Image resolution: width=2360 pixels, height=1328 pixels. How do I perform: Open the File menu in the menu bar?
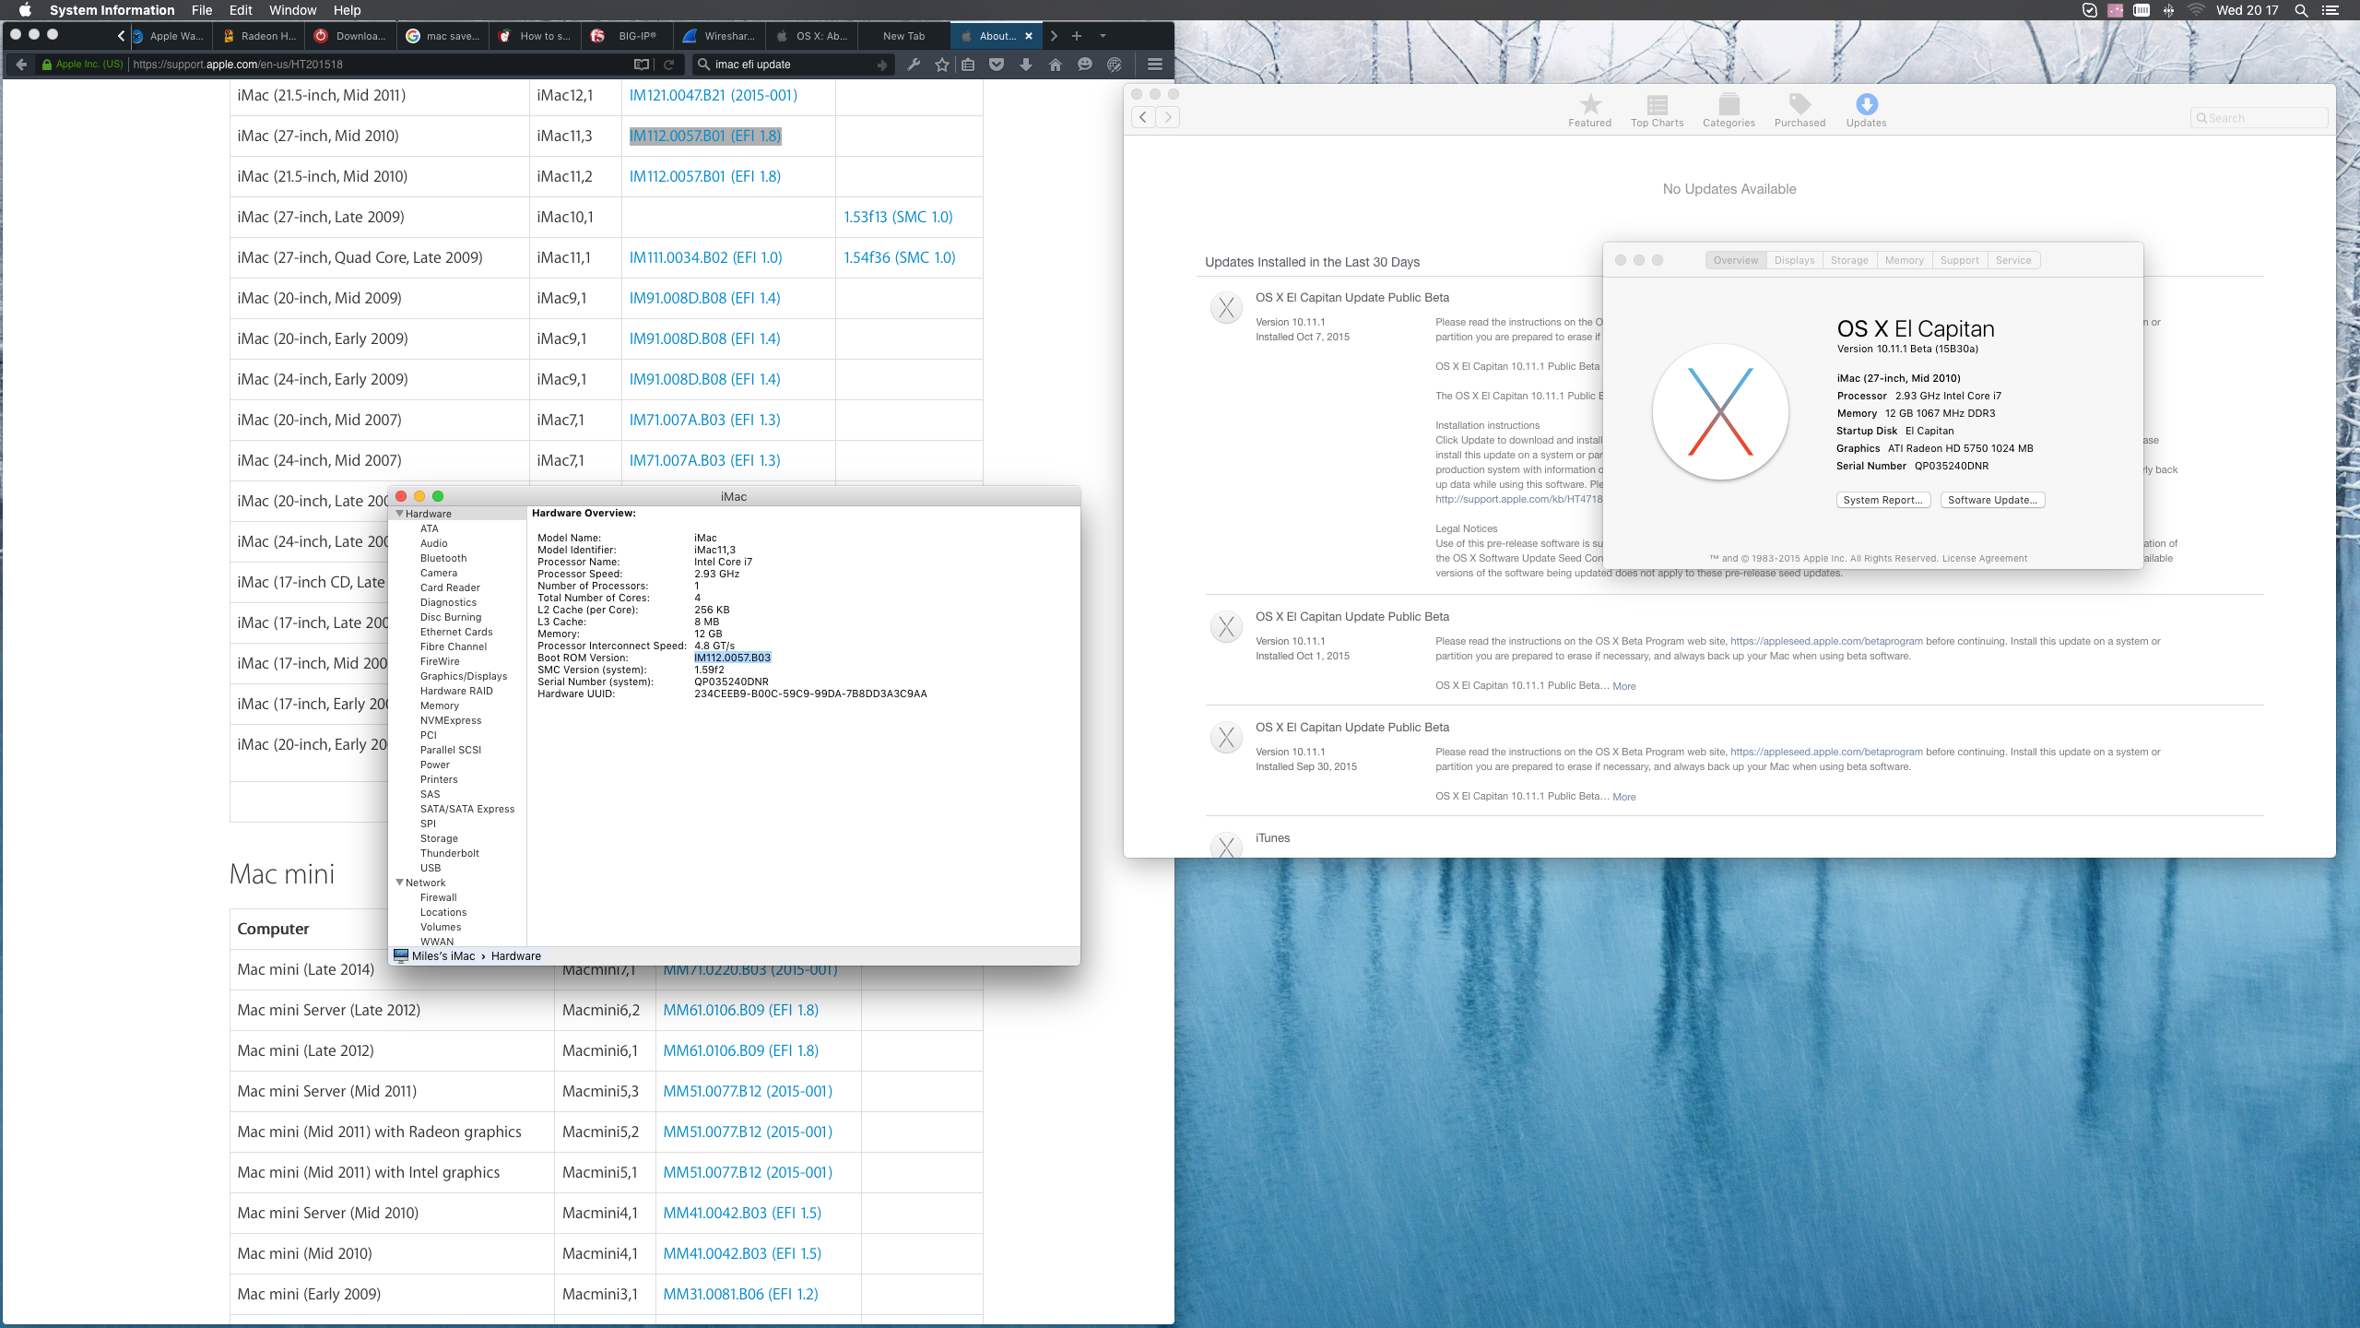coord(202,10)
